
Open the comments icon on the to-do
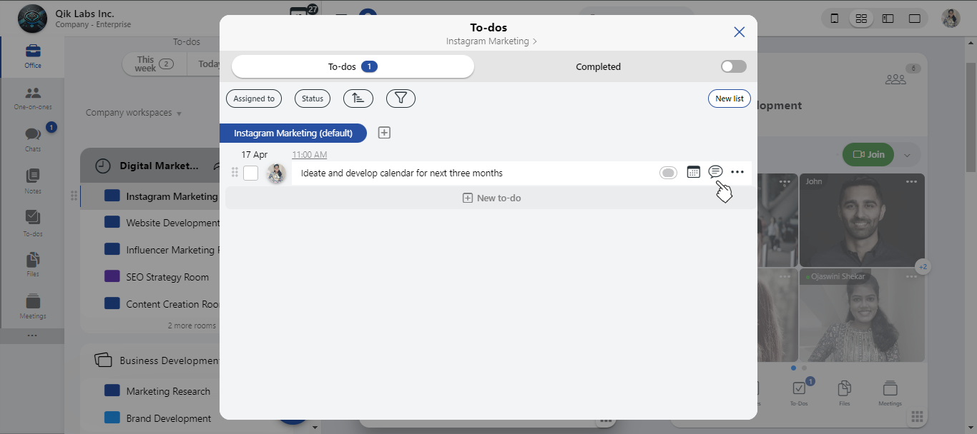[x=715, y=172]
